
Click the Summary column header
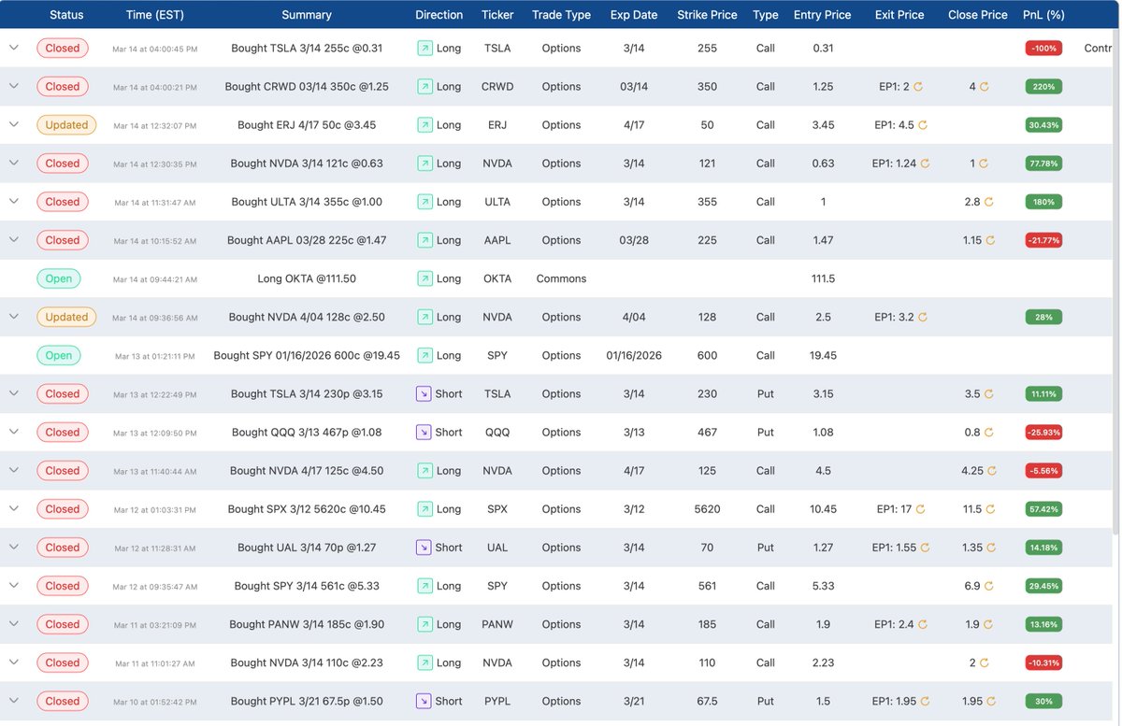[x=307, y=15]
